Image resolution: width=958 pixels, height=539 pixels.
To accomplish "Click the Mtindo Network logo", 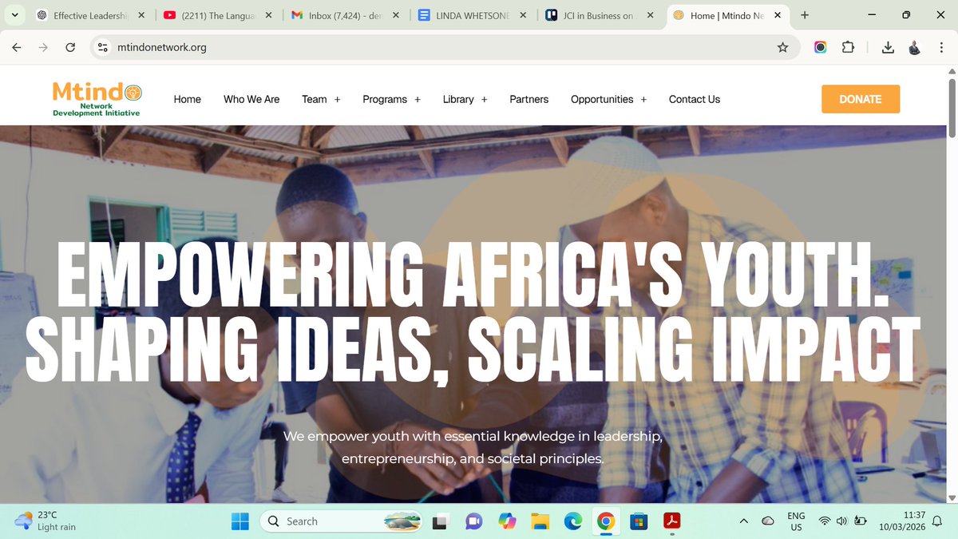I will tap(96, 97).
